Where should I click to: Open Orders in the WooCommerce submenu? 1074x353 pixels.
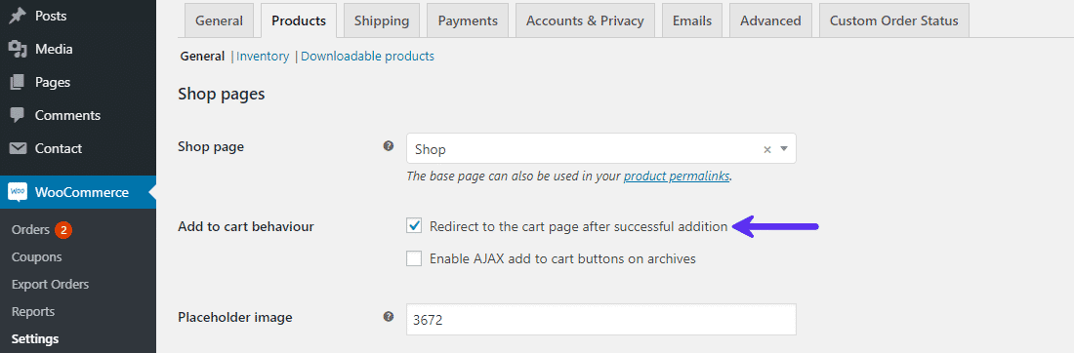click(31, 230)
